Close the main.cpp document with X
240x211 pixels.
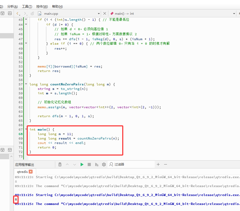104,13
